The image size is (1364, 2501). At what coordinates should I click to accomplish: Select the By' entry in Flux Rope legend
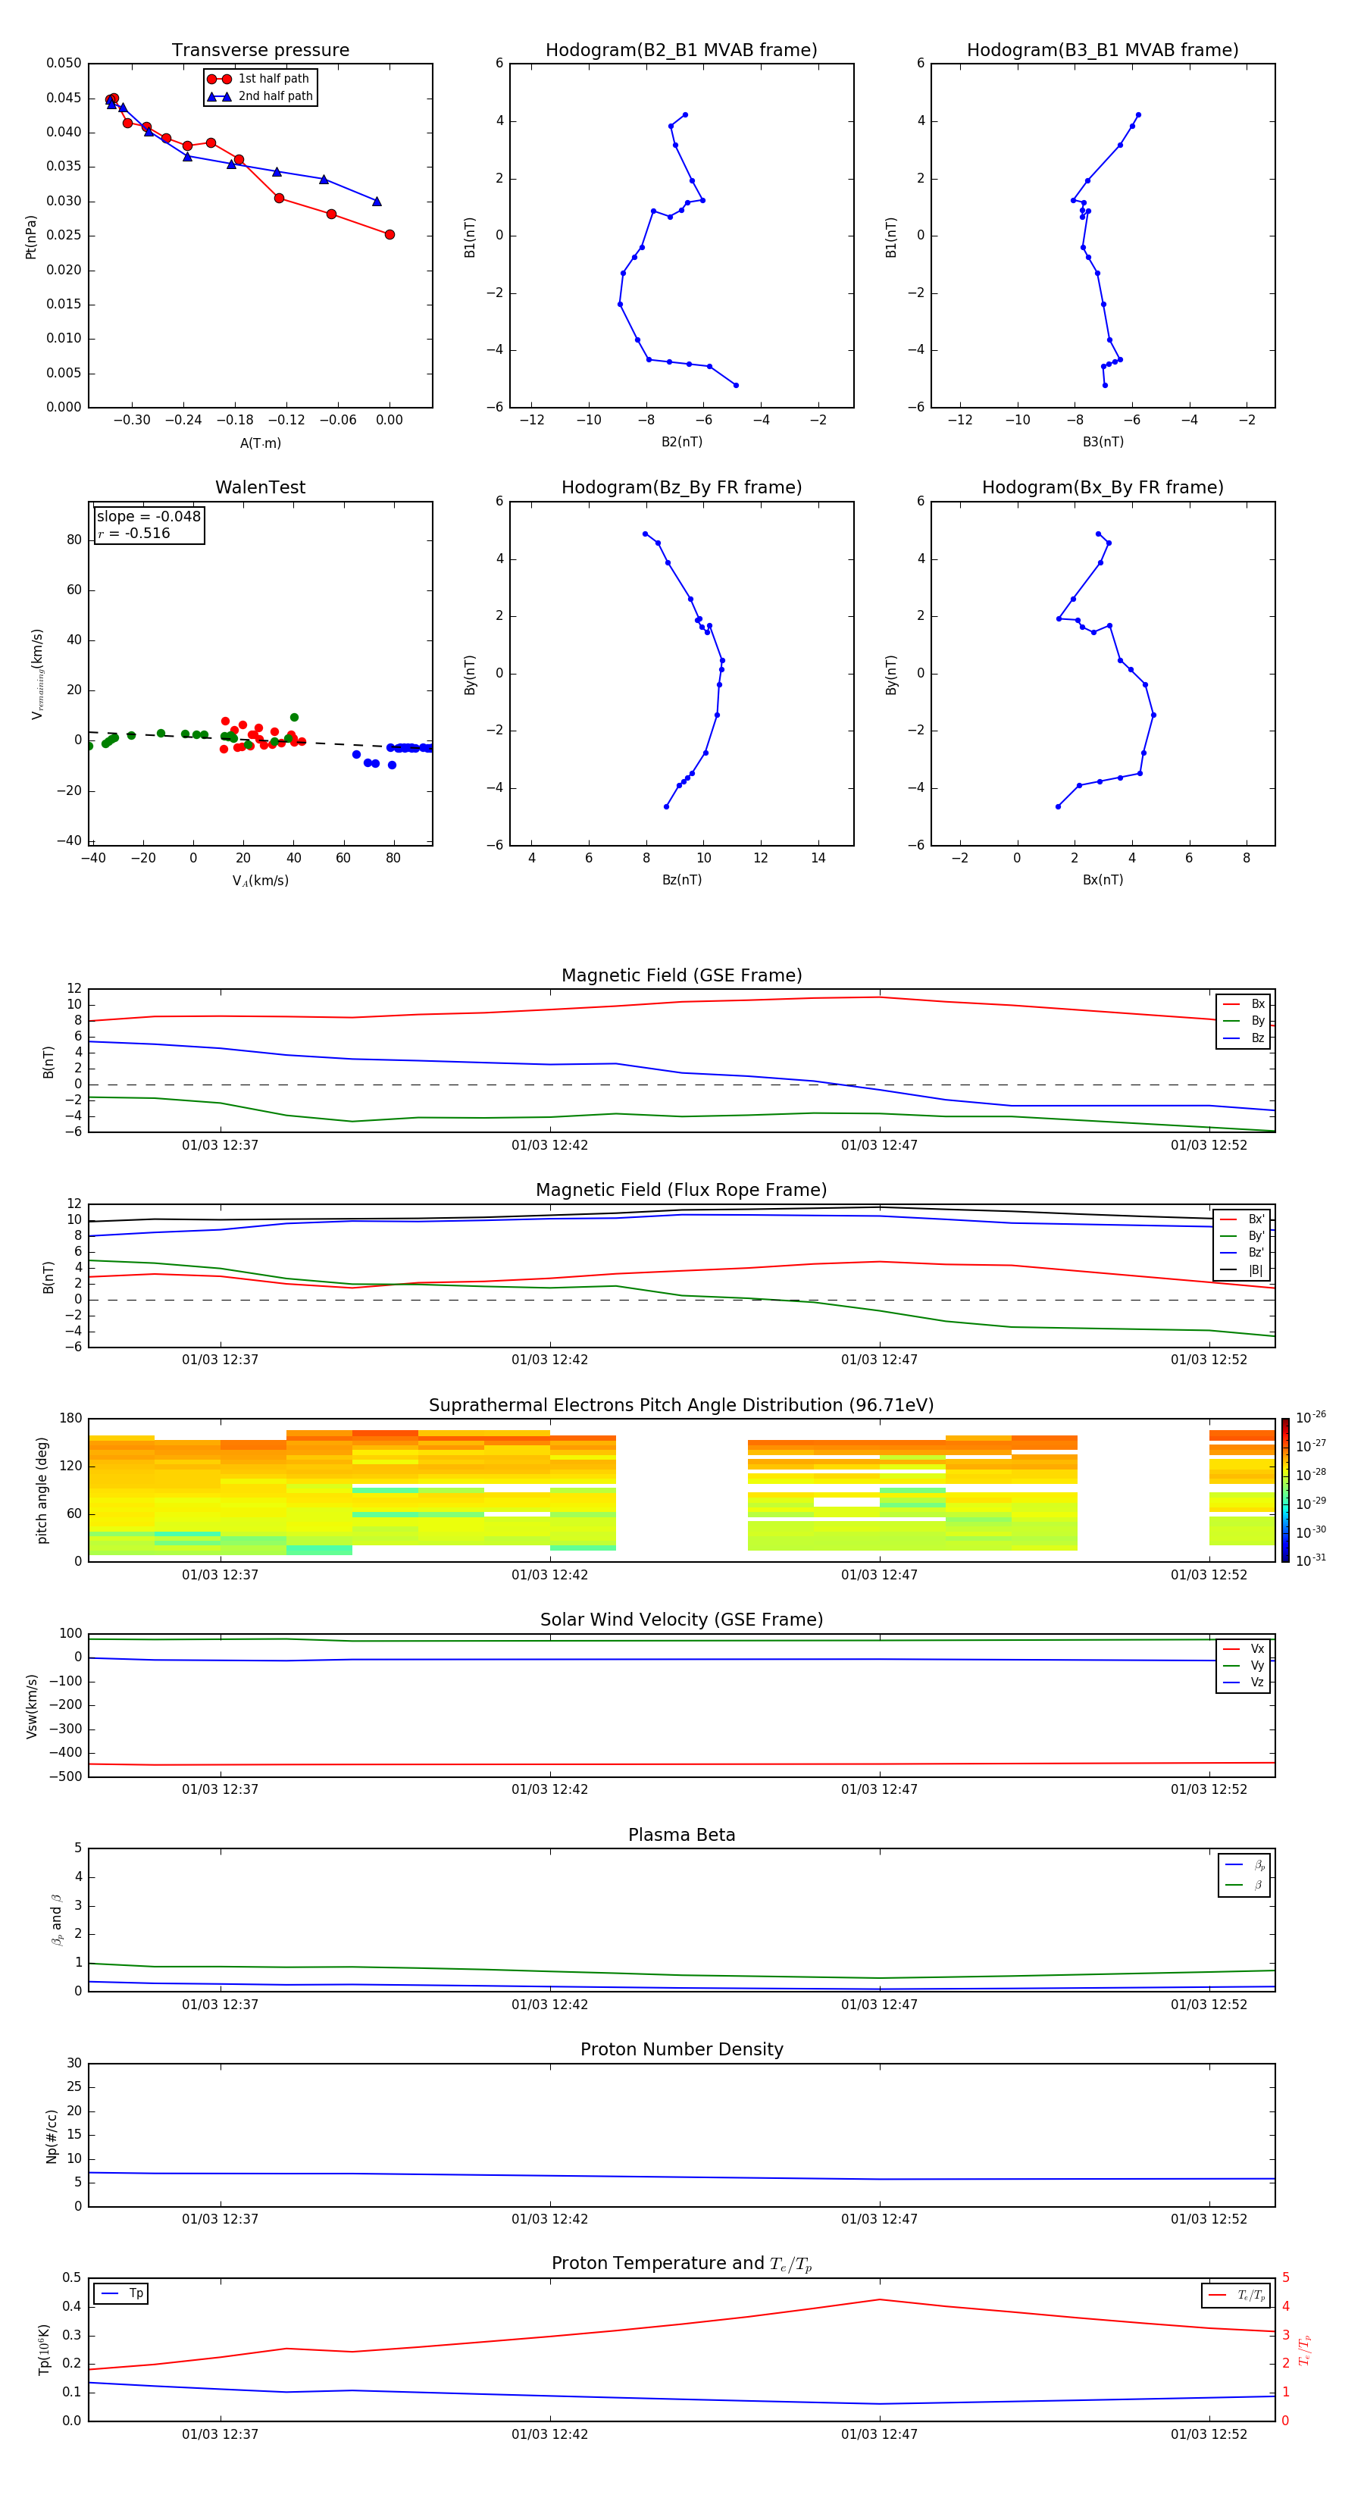click(x=1243, y=1236)
